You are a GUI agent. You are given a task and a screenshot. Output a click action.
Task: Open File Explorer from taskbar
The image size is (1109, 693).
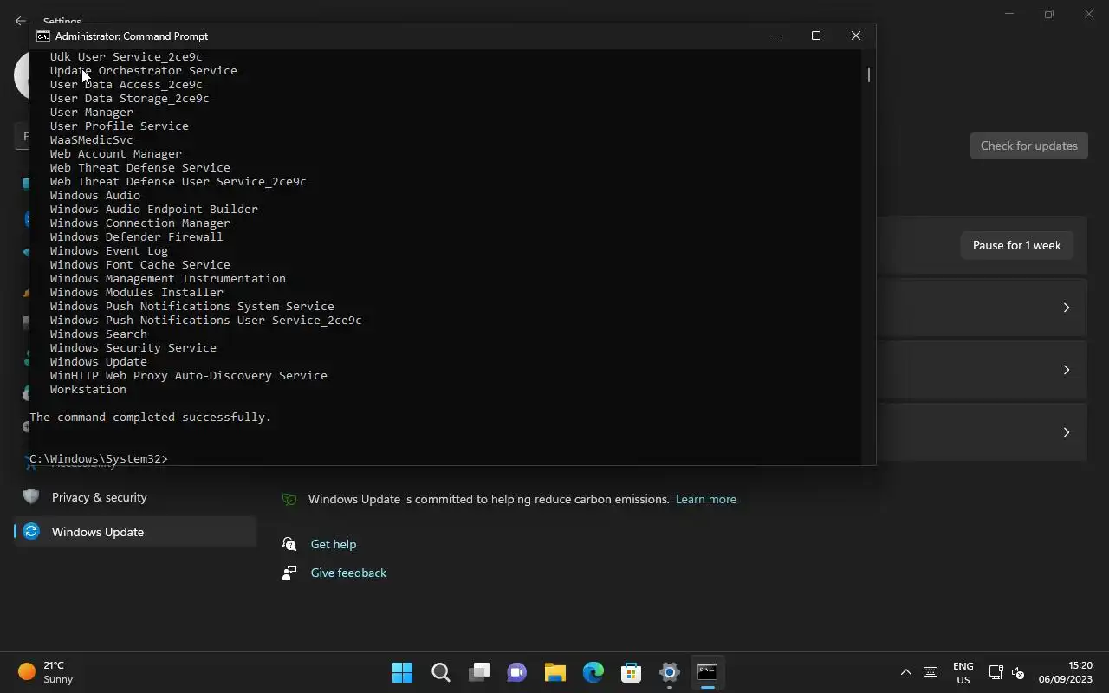pos(554,672)
